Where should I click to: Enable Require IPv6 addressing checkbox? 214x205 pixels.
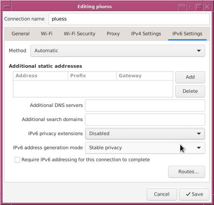point(17,159)
